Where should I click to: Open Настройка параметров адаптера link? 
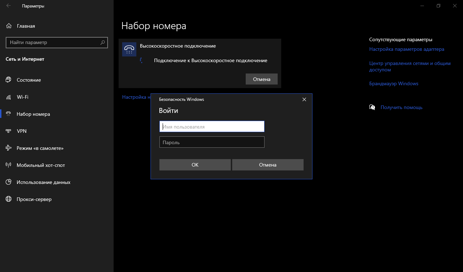407,49
